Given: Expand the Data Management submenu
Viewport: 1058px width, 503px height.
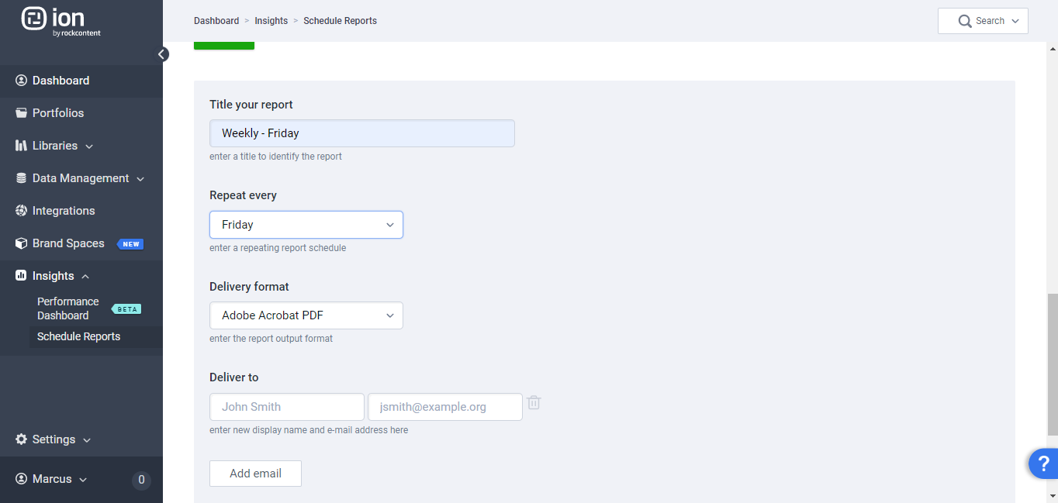Looking at the screenshot, I should 140,179.
